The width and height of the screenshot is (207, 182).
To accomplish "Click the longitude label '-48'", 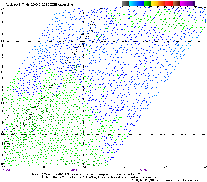I will point(164,167).
